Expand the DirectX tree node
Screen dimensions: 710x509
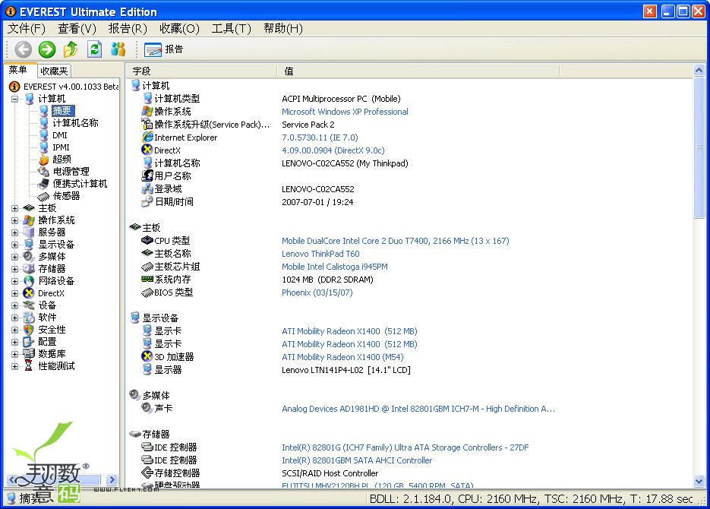pos(15,293)
